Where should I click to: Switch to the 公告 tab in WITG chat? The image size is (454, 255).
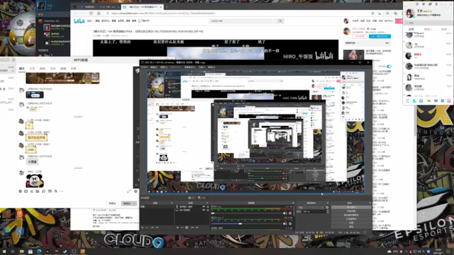tap(32, 69)
